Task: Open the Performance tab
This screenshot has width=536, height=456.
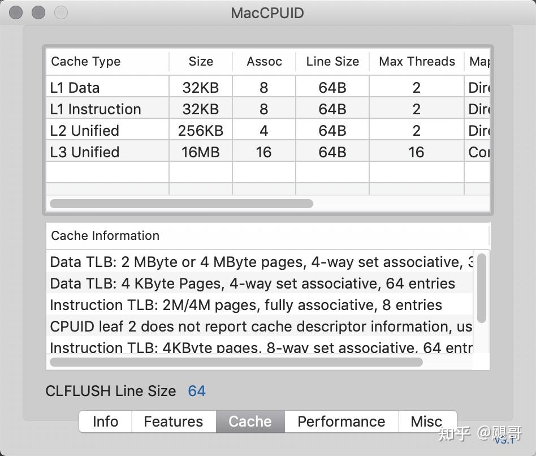Action: click(341, 421)
